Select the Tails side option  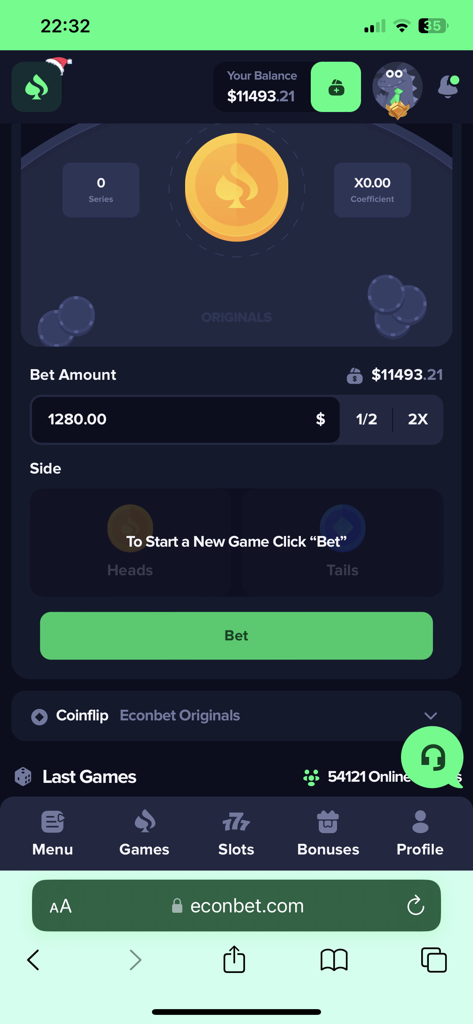pyautogui.click(x=343, y=542)
